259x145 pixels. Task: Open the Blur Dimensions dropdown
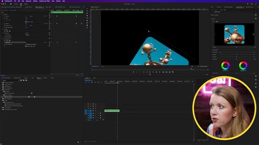pos(32,44)
